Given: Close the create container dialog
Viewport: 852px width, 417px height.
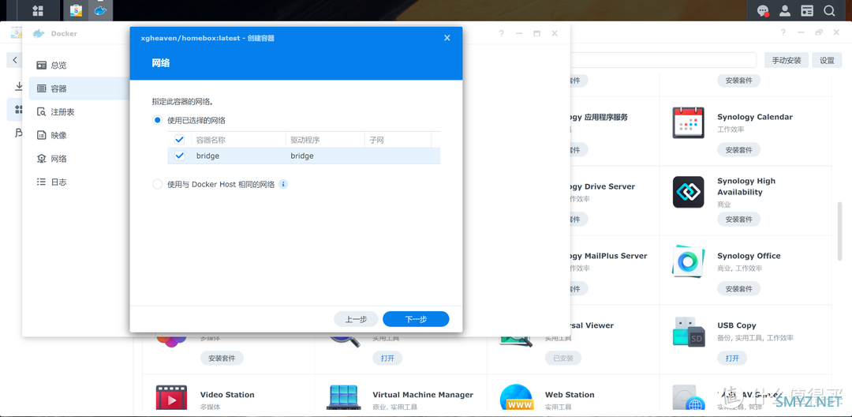Looking at the screenshot, I should click(447, 38).
